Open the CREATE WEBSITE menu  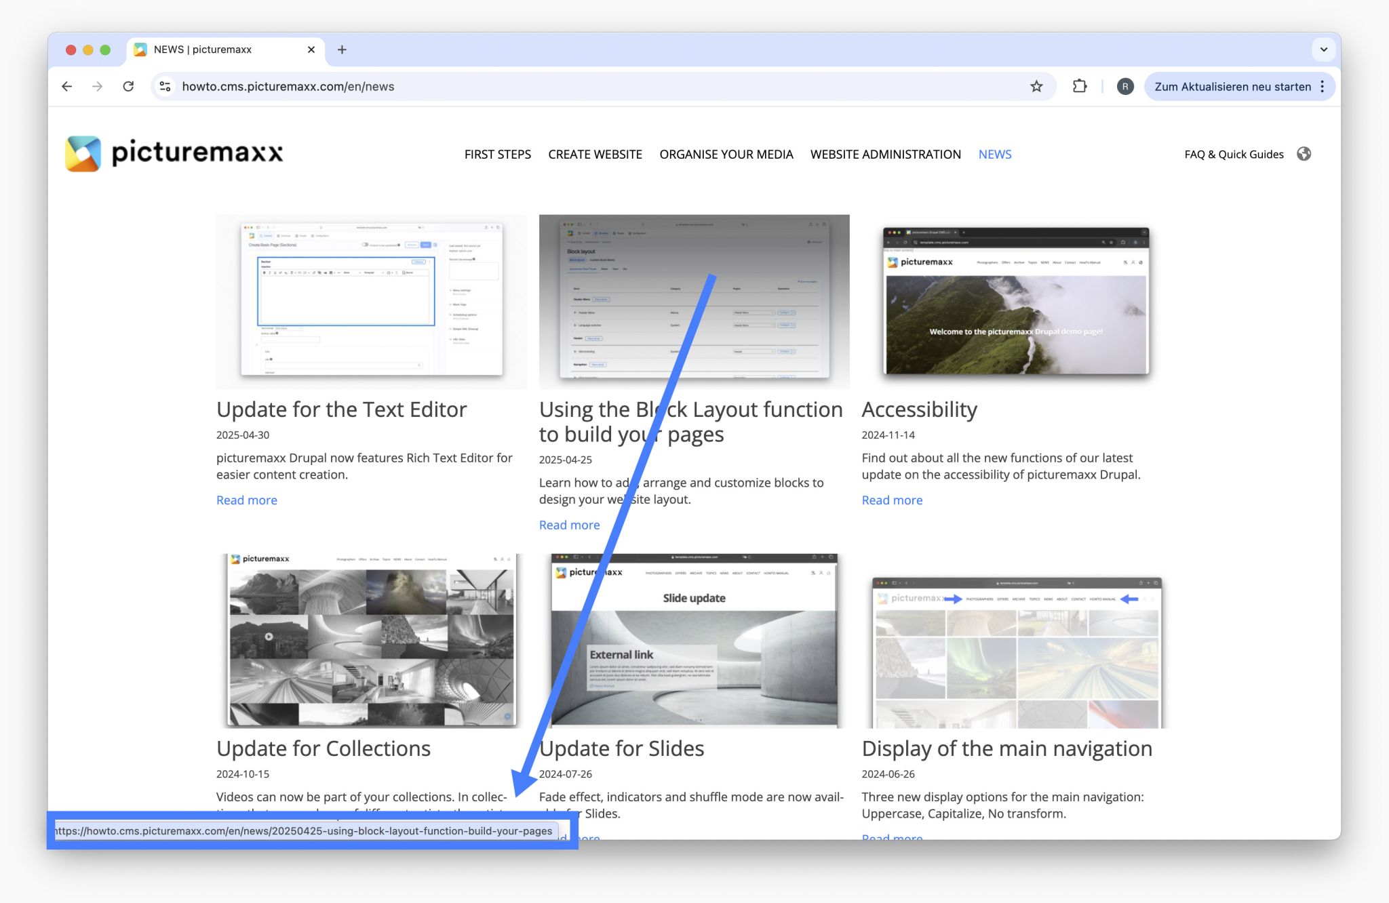(595, 154)
